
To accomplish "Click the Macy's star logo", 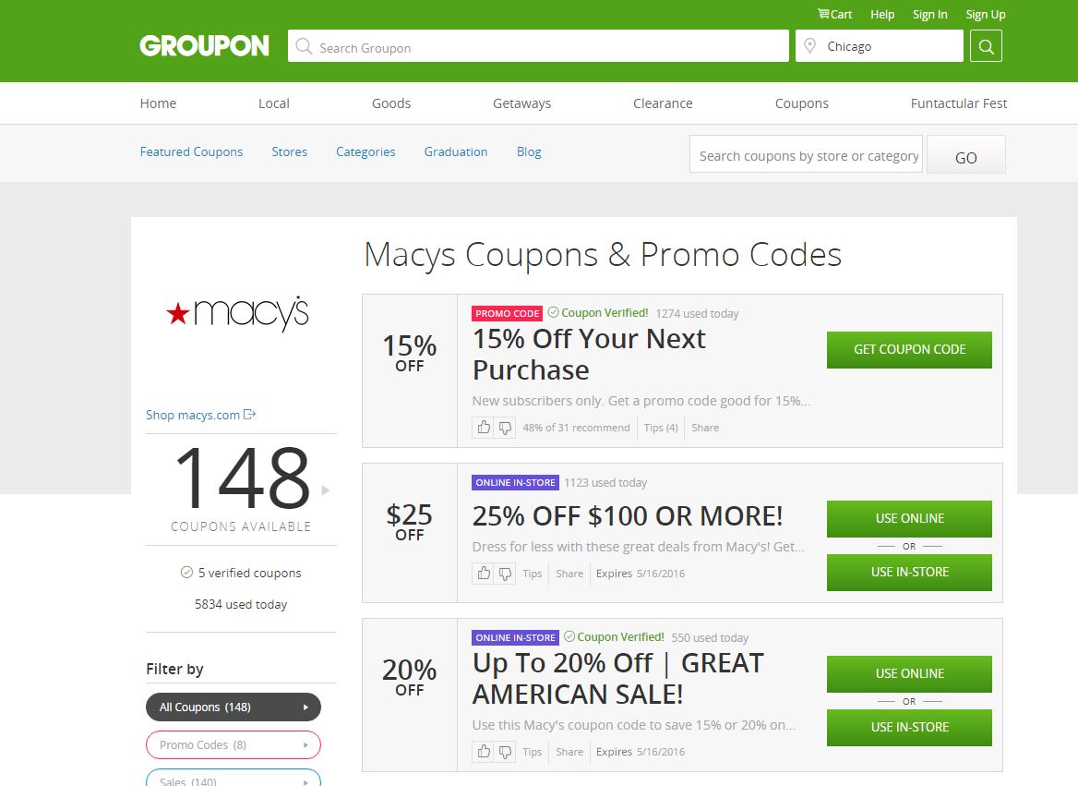I will (237, 313).
